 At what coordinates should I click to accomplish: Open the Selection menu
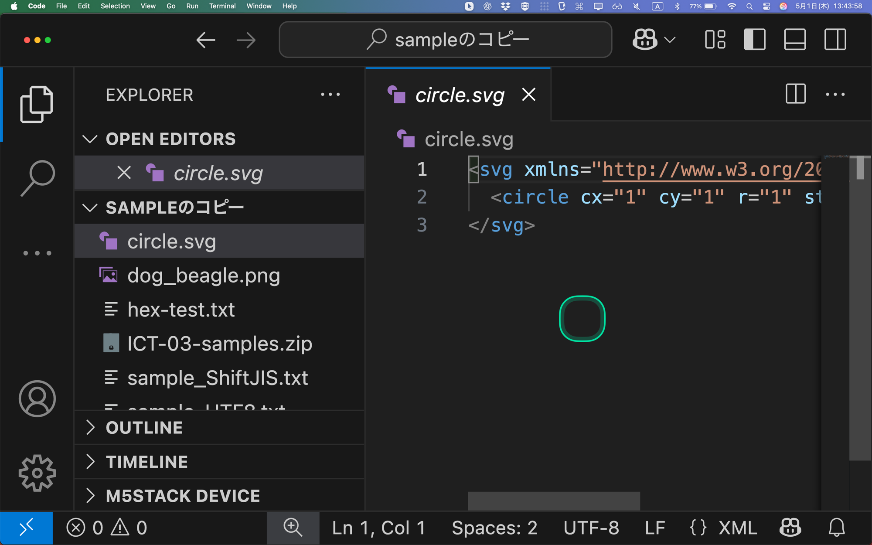point(115,6)
